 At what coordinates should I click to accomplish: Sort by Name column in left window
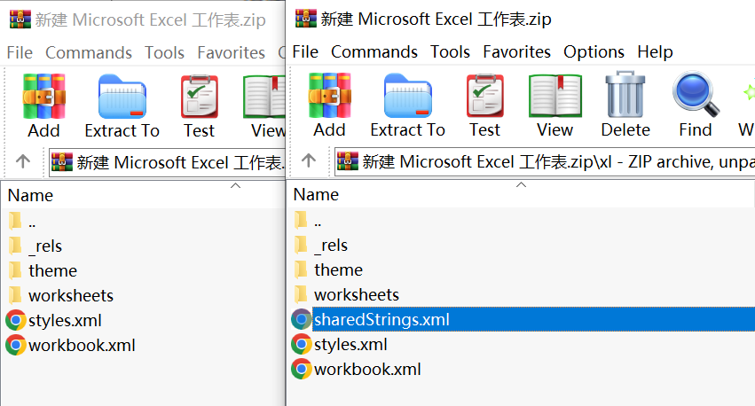point(145,195)
